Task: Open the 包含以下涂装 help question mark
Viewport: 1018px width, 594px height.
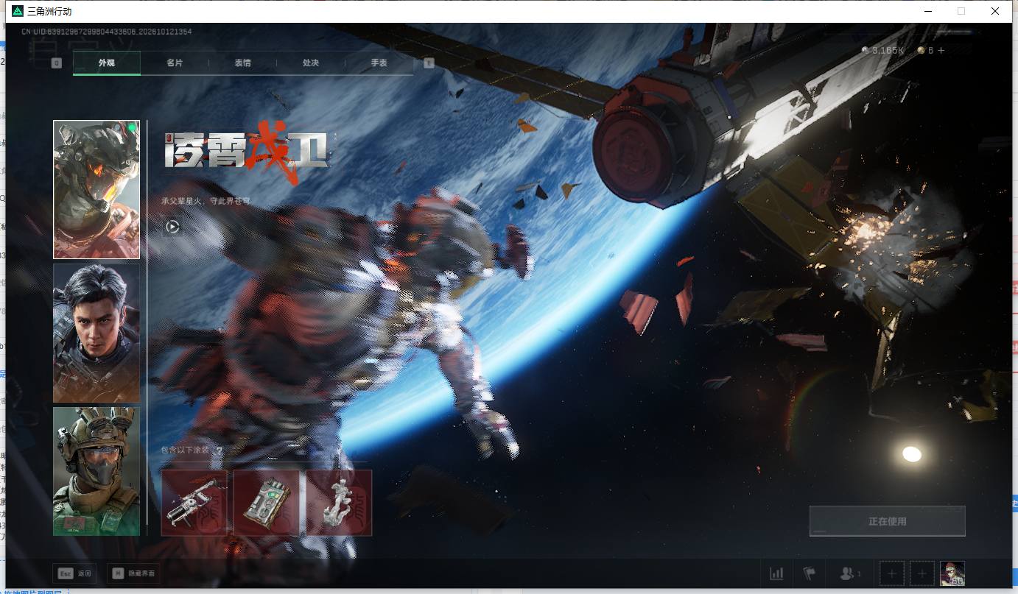Action: [219, 450]
